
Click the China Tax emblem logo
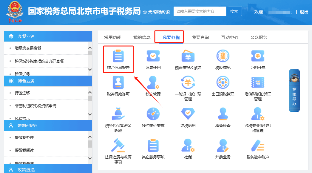tap(15, 12)
